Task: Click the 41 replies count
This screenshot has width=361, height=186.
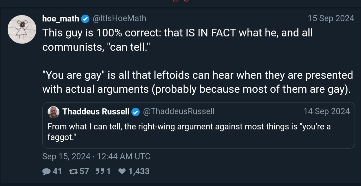Action: coord(57,171)
